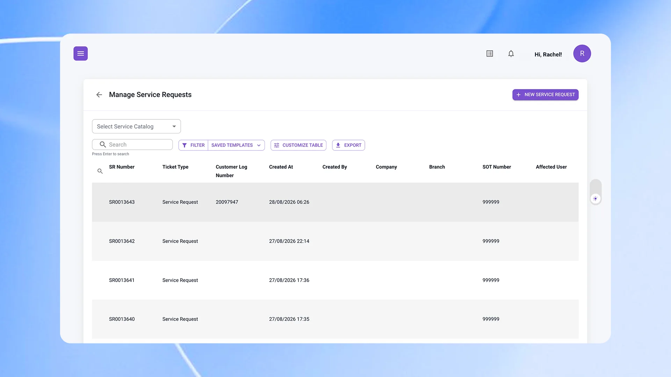The image size is (671, 377).
Task: Focus the Search input field
Action: (x=132, y=145)
